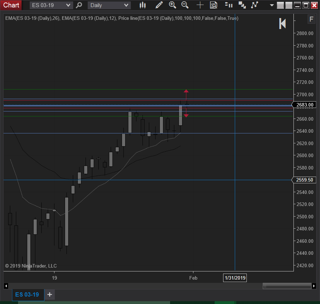Open the indicators stacked-squares icon
This screenshot has width=320, height=304.
click(242, 5)
